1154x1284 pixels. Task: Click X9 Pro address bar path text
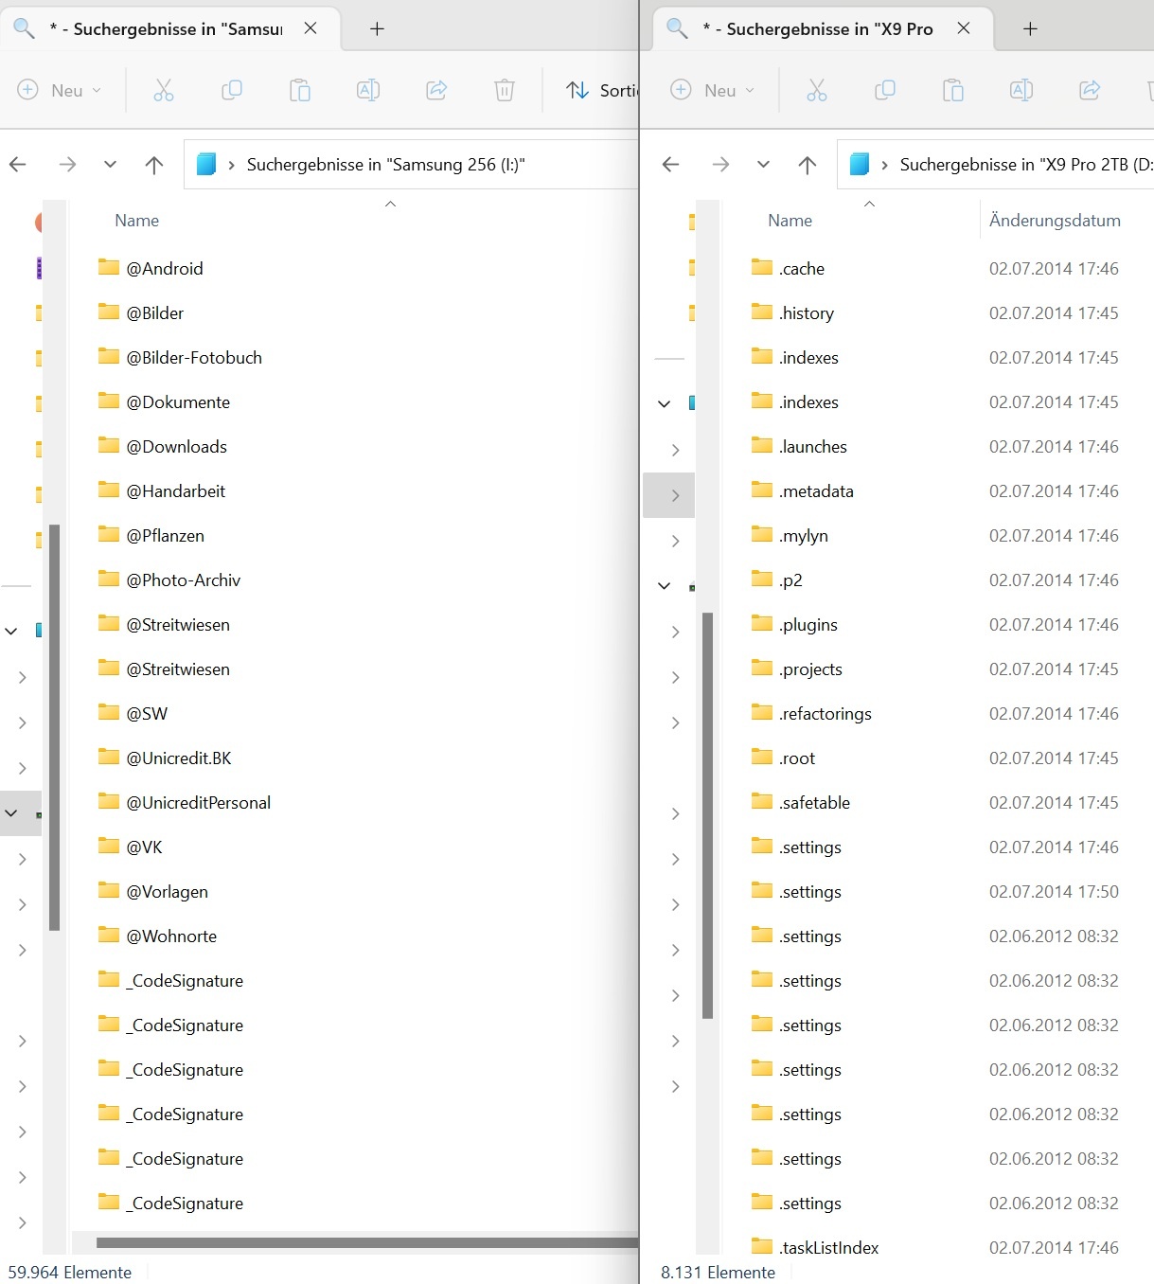[1026, 165]
